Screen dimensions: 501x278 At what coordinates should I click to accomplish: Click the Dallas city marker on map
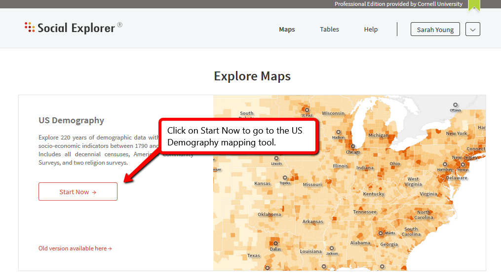pos(275,243)
